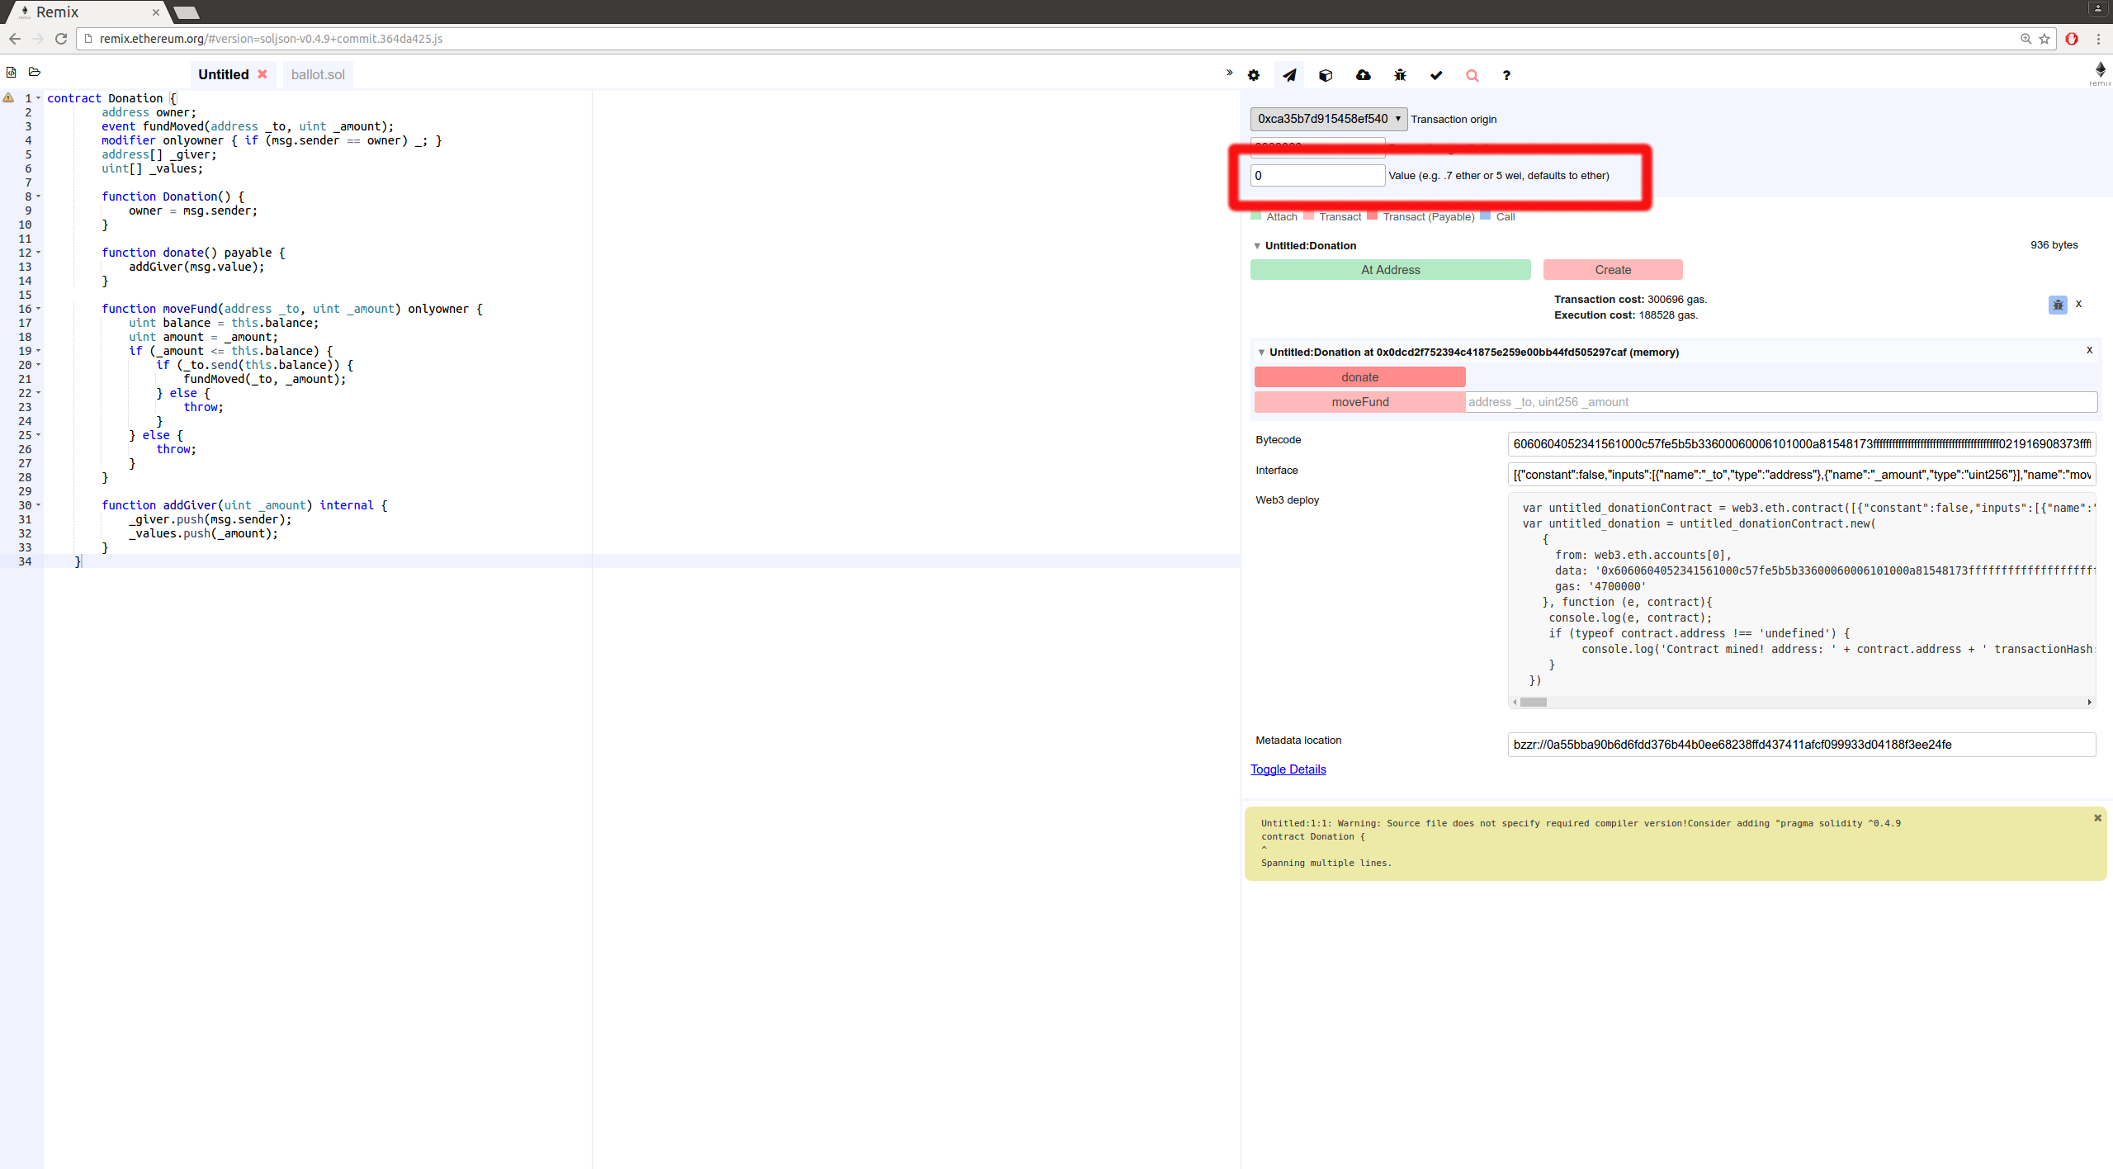Viewport: 2113px width, 1169px height.
Task: Open the Analysis checkmark tab
Action: pyautogui.click(x=1436, y=75)
